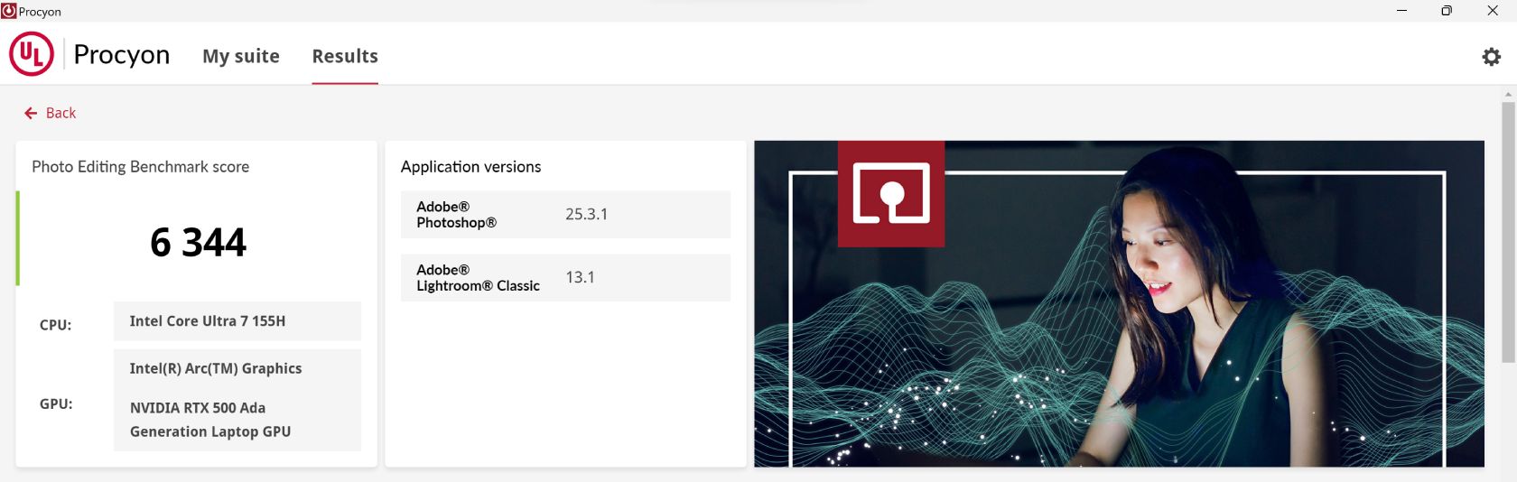
Task: Open the settings gear icon
Action: pyautogui.click(x=1491, y=57)
